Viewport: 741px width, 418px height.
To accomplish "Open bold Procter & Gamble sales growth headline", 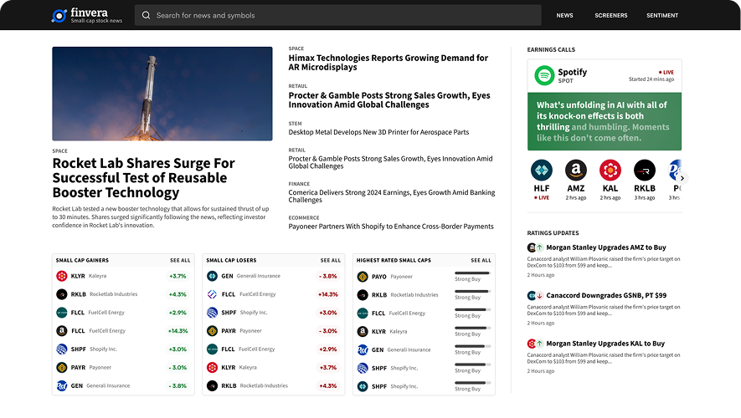I will (389, 100).
